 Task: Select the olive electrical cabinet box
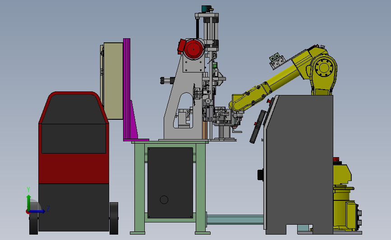coord(113,81)
